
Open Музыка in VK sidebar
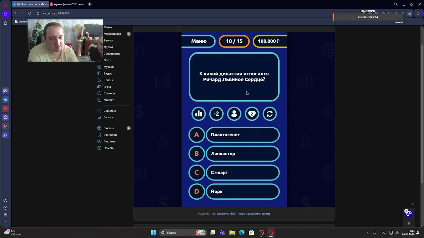click(109, 67)
